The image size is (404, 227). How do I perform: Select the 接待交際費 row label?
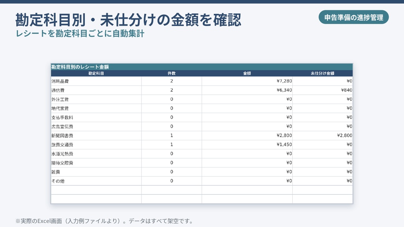click(x=62, y=163)
